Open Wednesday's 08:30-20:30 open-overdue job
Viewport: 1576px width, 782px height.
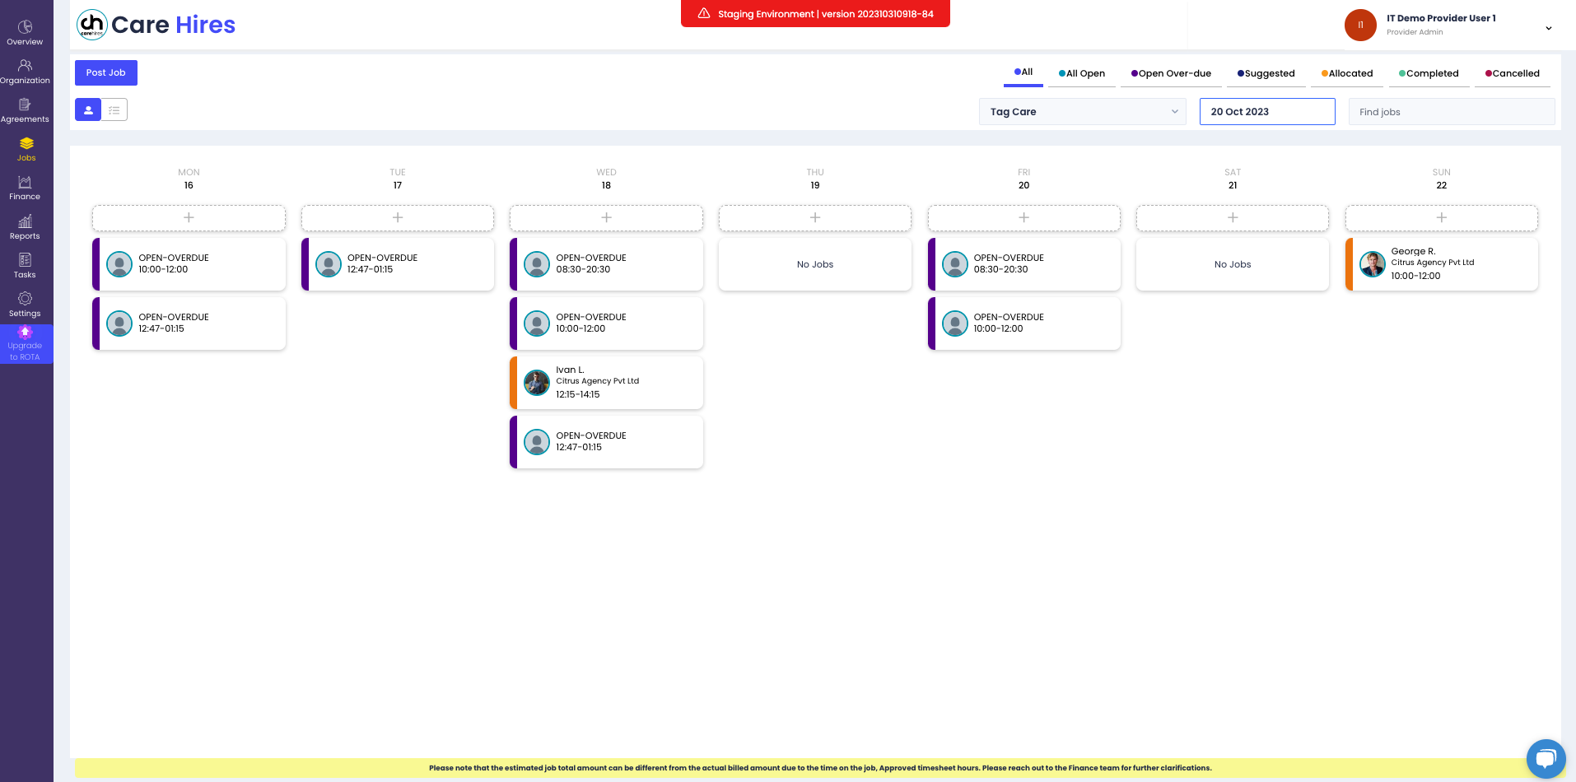click(x=606, y=264)
